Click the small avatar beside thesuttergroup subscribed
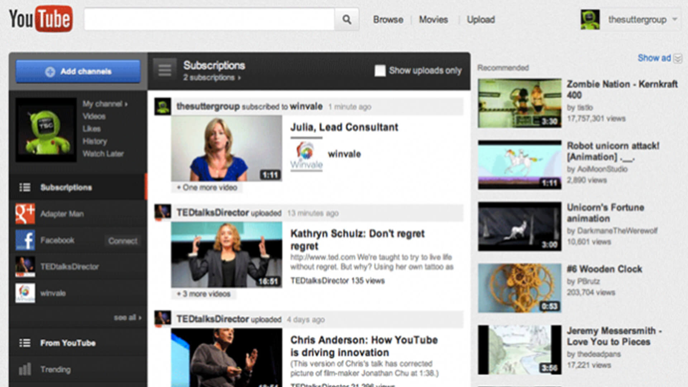688x387 pixels. tap(163, 106)
